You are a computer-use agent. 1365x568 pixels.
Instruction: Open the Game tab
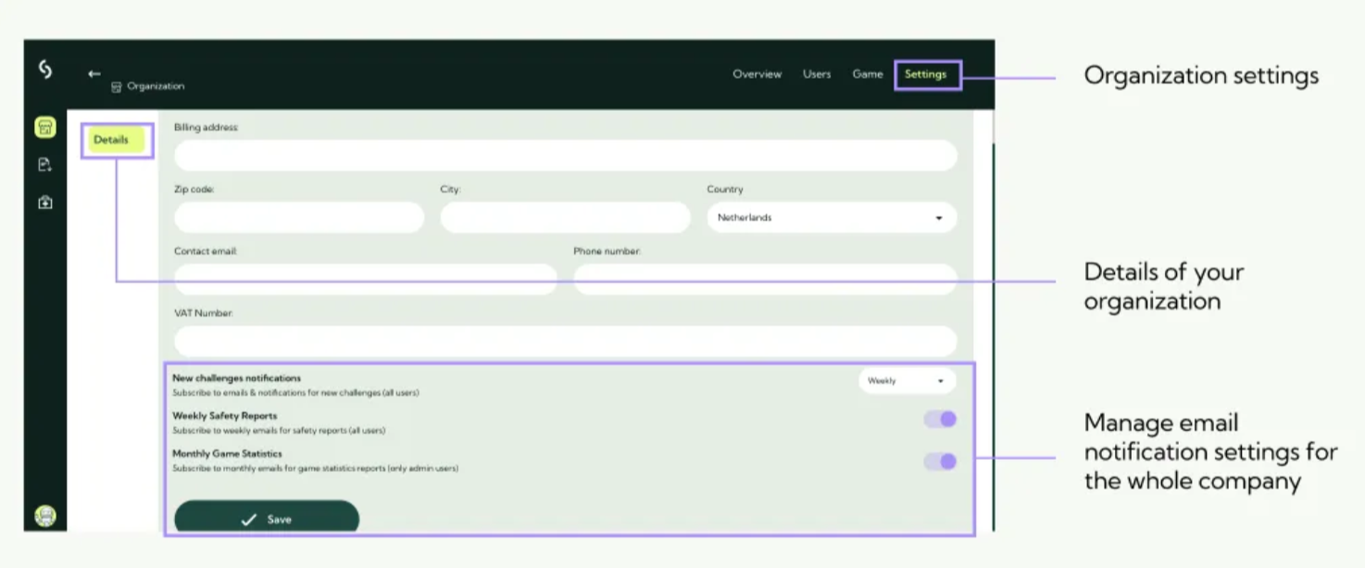[x=867, y=74]
